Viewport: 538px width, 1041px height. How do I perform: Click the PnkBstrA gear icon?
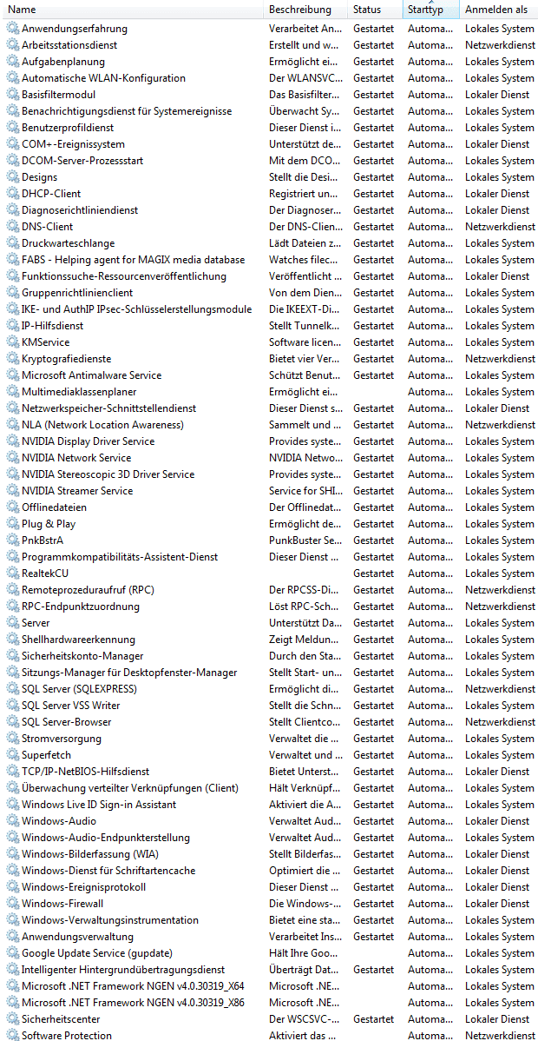[x=13, y=540]
